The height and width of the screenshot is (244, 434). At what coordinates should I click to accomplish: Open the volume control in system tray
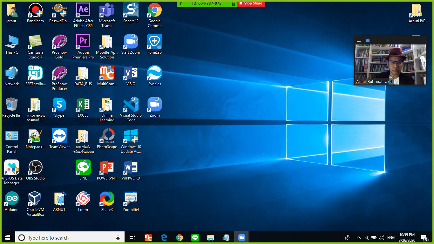tap(382, 238)
